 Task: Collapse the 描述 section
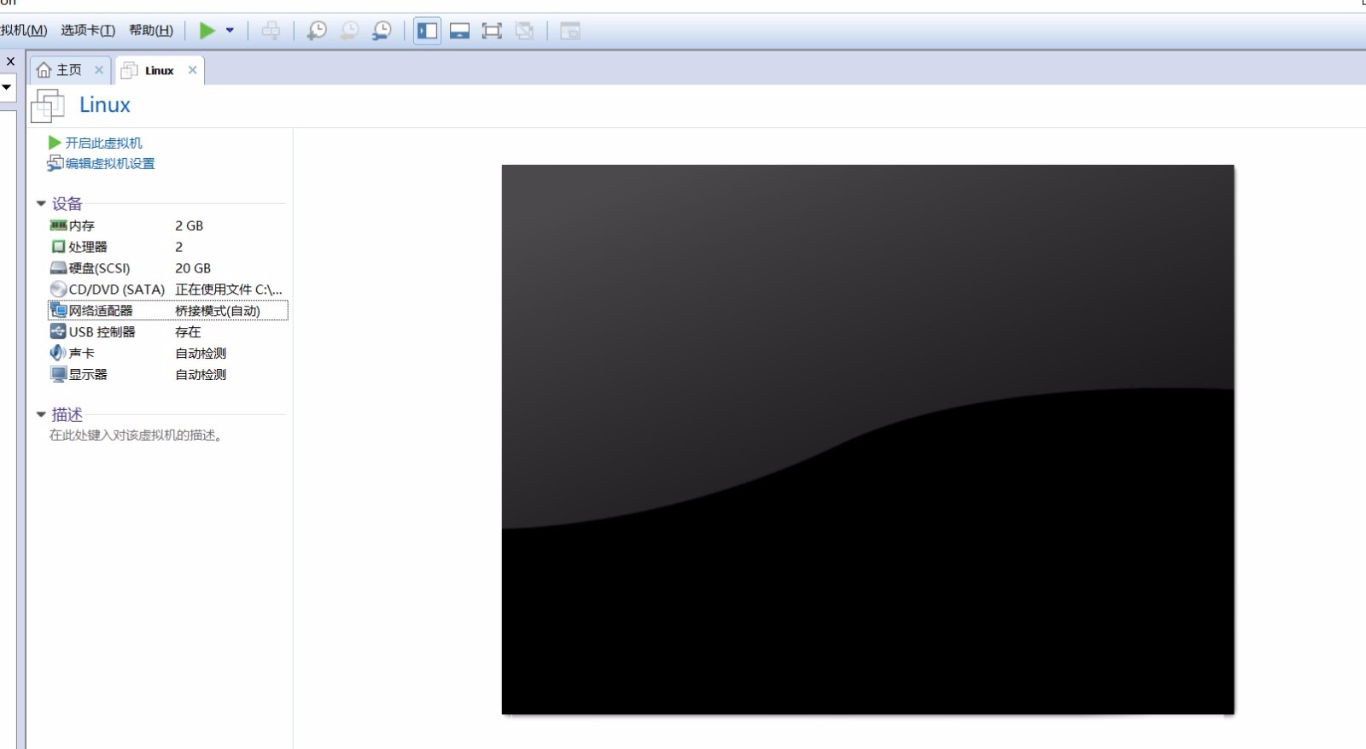[41, 414]
